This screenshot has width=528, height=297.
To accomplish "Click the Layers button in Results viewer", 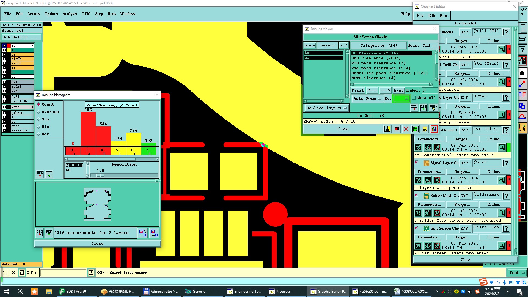I will point(327,45).
